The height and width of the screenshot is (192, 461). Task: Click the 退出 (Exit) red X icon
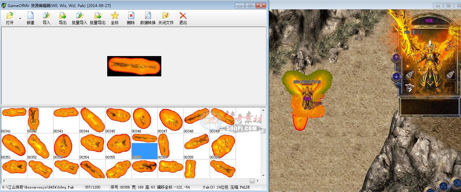pos(183,15)
